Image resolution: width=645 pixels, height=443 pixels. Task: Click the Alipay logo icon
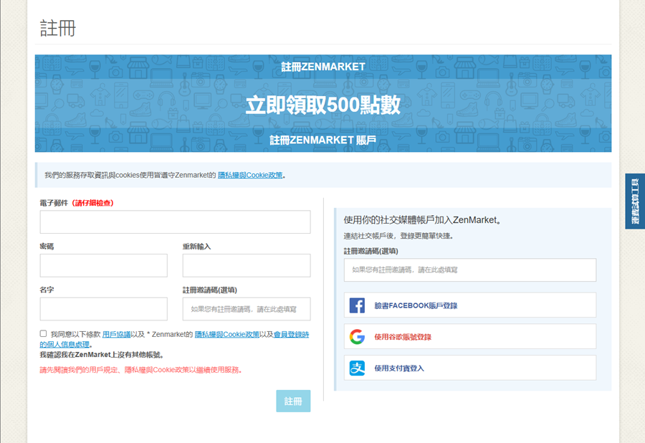[357, 368]
